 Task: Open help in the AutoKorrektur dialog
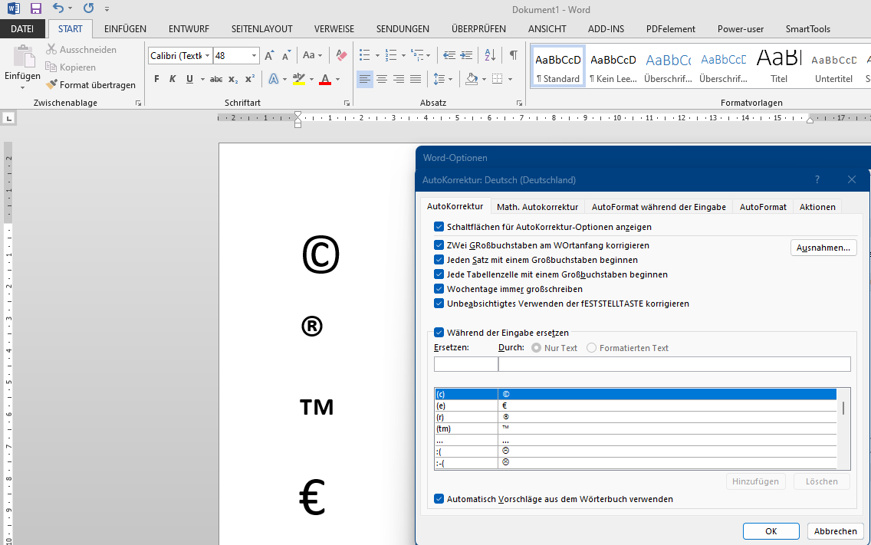click(817, 179)
